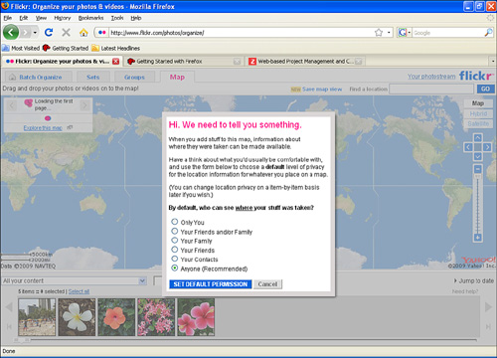Open the History menu

coord(63,18)
